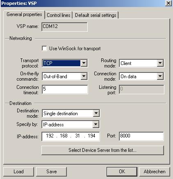Expand the Routing mode dropdown
The width and height of the screenshot is (173, 179).
[160, 63]
